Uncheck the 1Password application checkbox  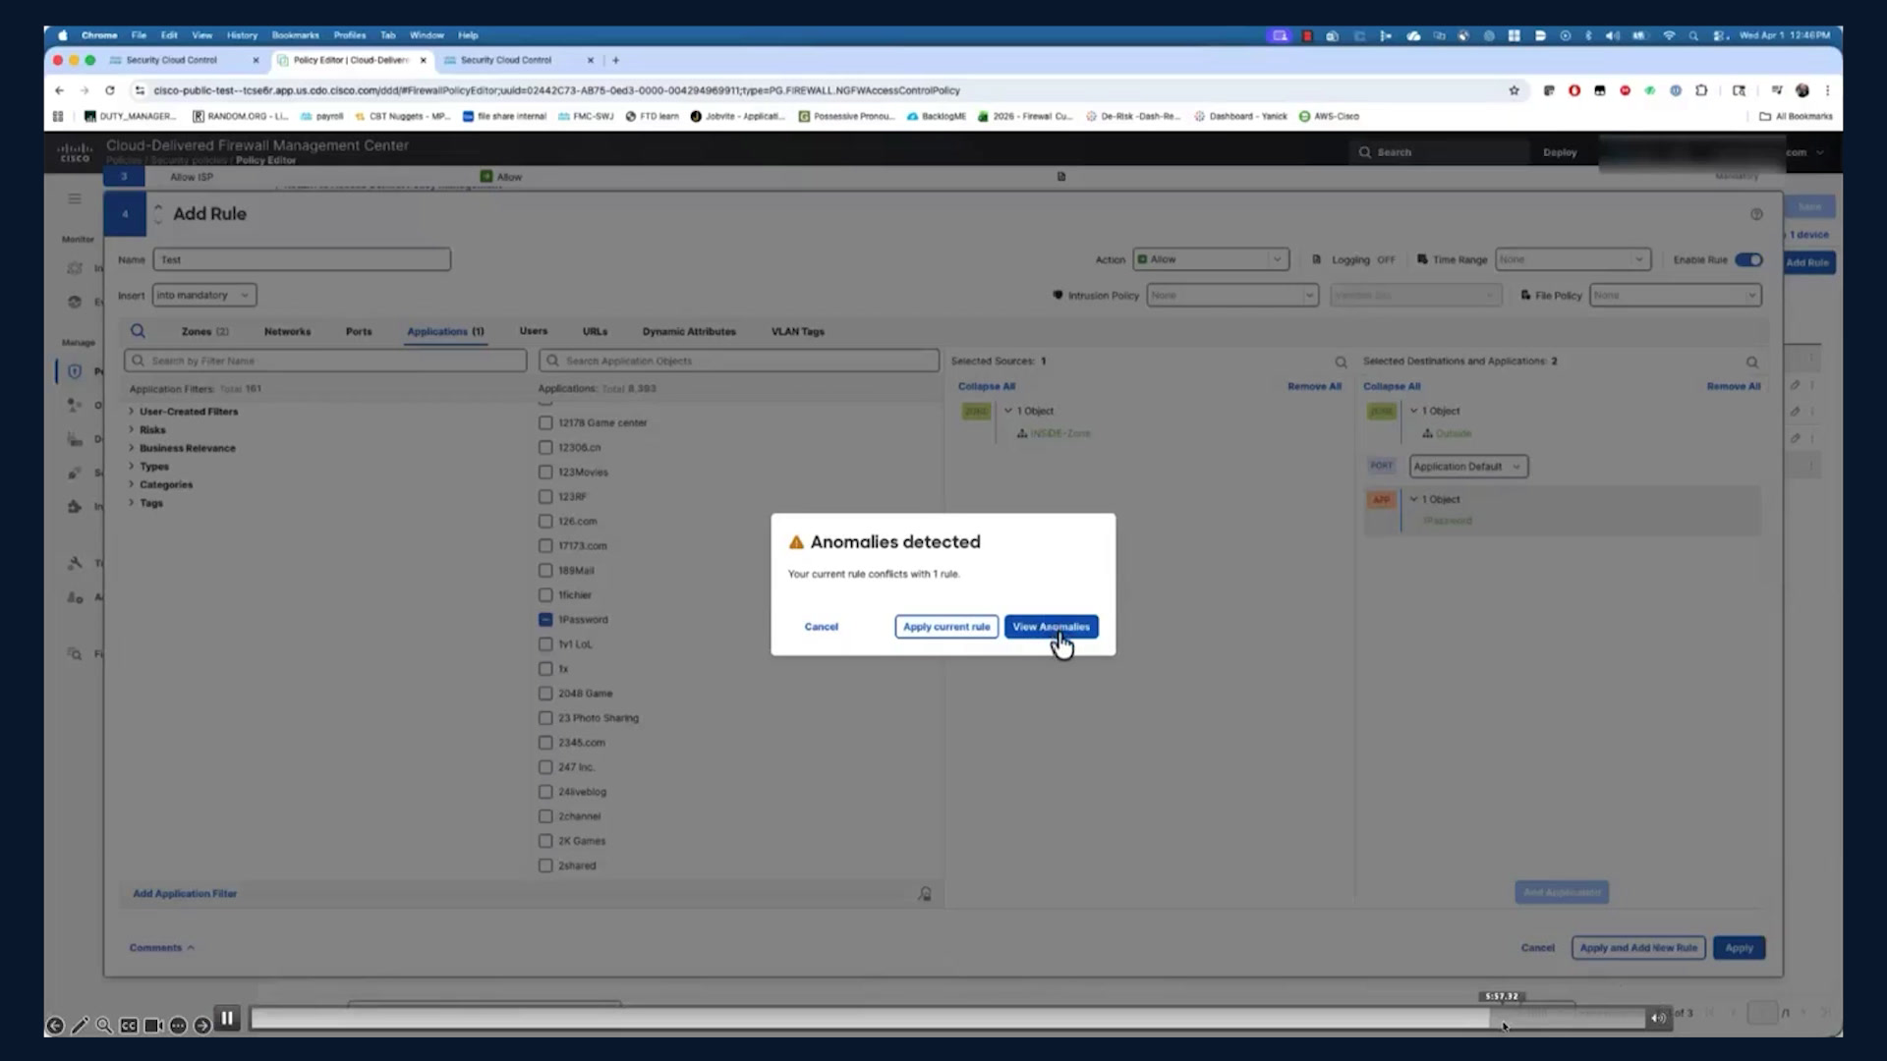(x=545, y=620)
